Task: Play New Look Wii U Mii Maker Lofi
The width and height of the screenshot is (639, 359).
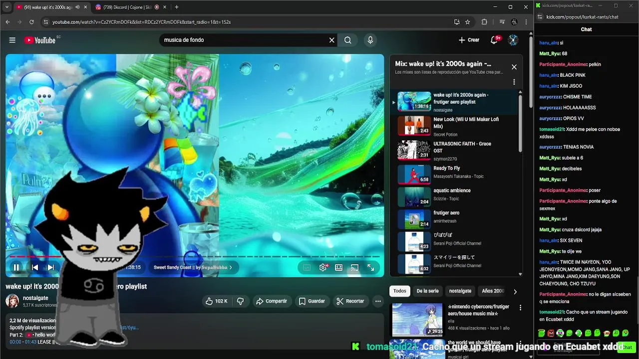Action: [454, 126]
